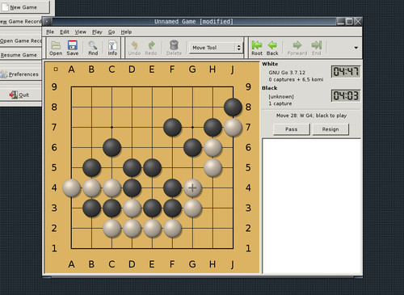
Task: Open the Play menu
Action: click(97, 32)
